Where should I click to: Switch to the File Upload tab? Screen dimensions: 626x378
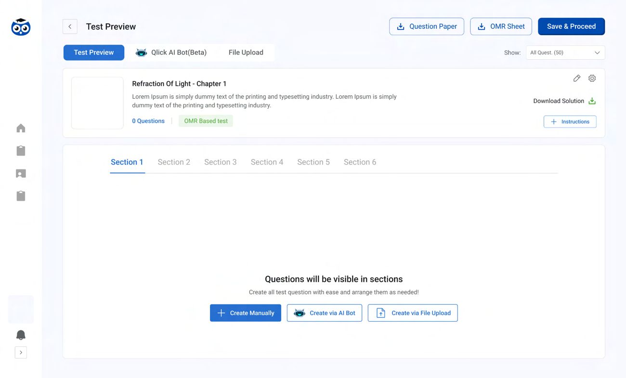pyautogui.click(x=246, y=52)
